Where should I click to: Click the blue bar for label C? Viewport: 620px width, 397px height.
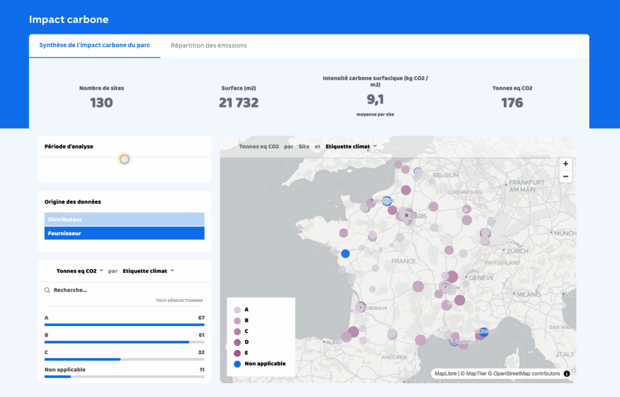coord(82,359)
